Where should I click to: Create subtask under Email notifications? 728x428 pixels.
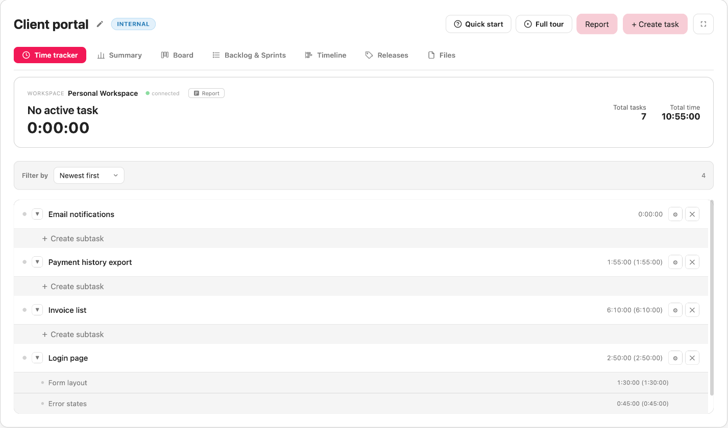tap(73, 238)
